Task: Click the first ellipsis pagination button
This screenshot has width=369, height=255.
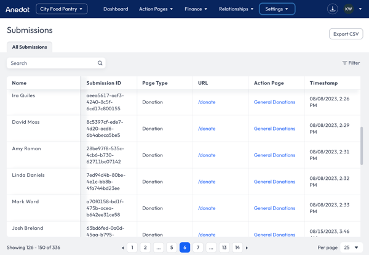Action: click(159, 248)
